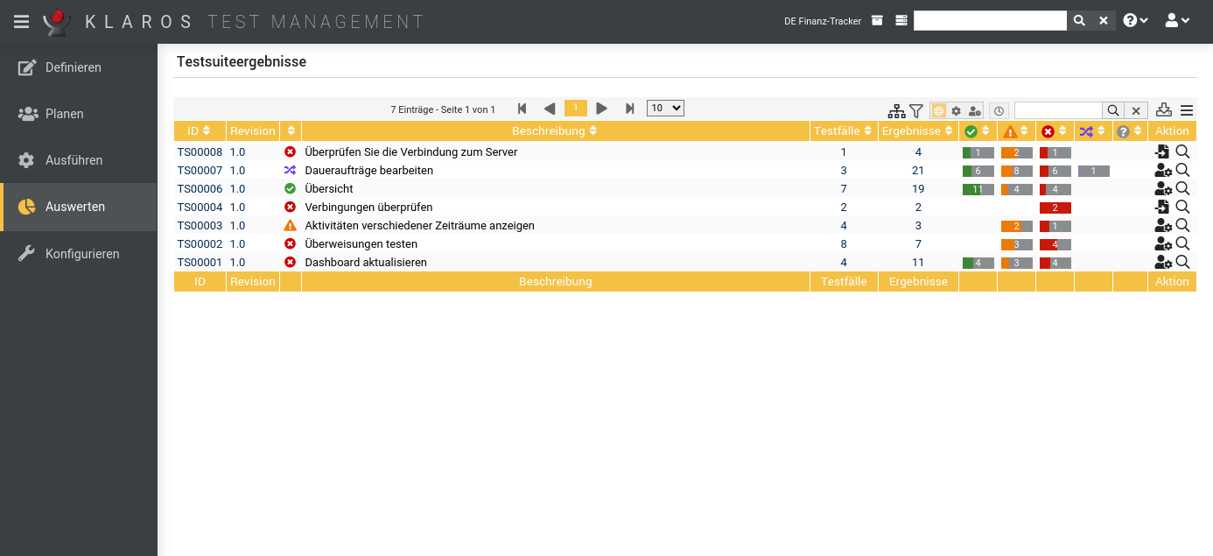Go to first page of results
Screen dimensions: 1213x556
tap(522, 109)
